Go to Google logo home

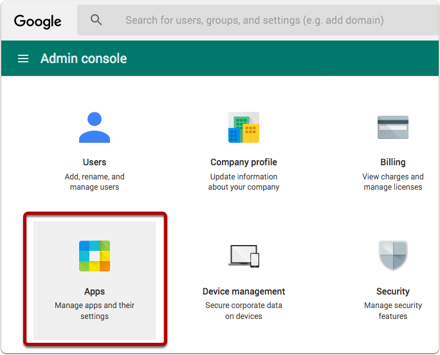(x=37, y=21)
